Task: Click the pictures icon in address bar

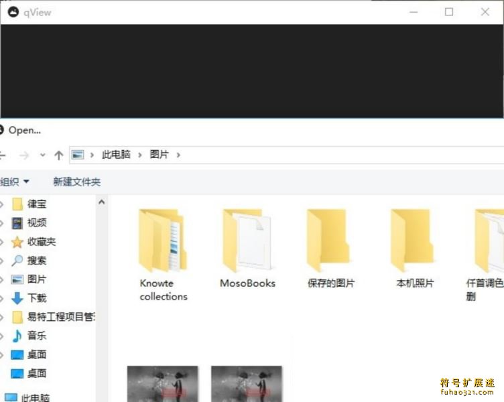Action: click(78, 155)
